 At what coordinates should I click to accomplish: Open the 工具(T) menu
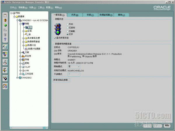click(x=41, y=8)
